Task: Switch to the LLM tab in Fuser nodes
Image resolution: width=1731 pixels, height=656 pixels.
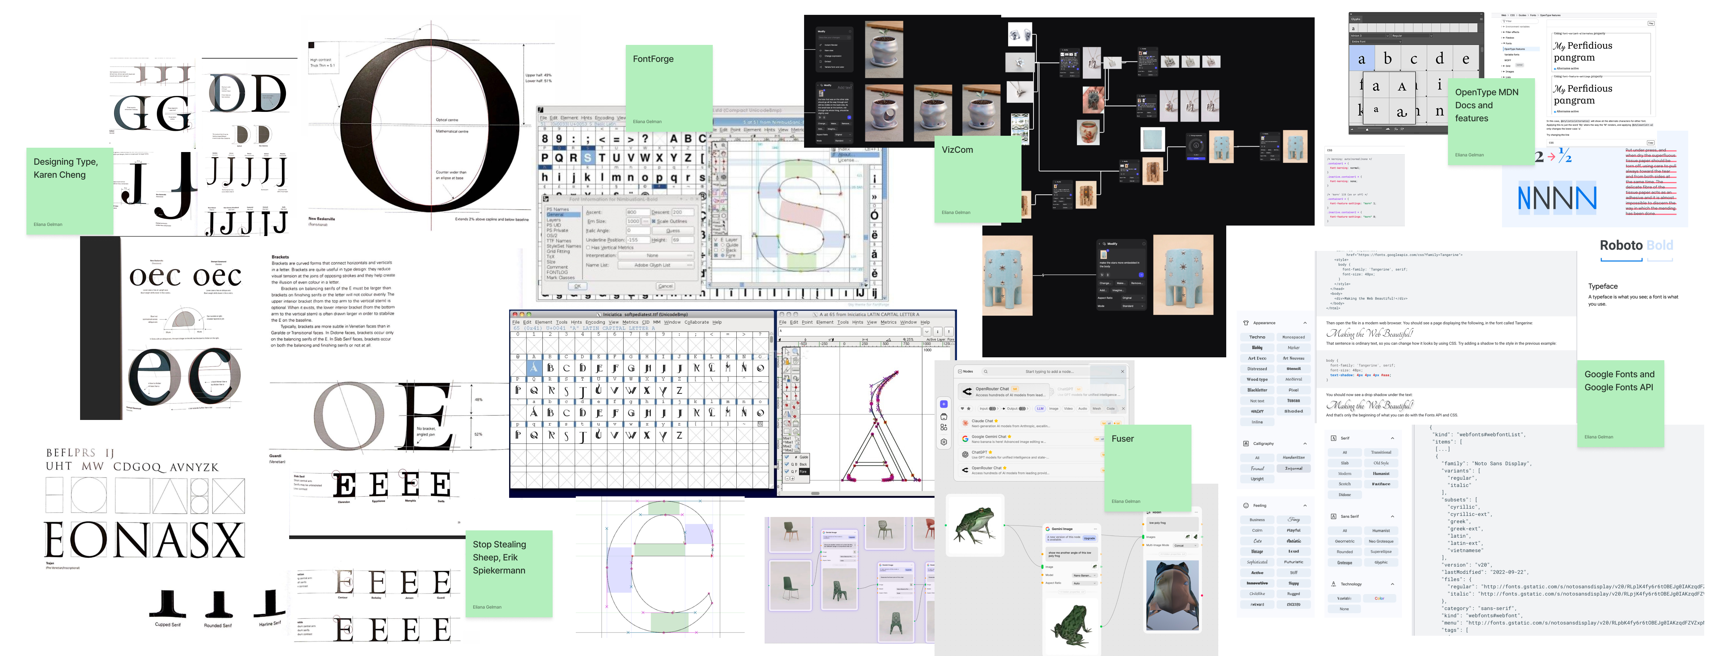Action: [1040, 409]
